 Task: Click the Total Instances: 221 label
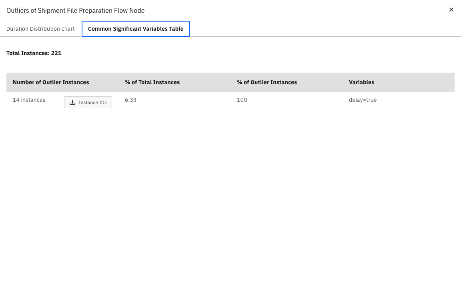(x=34, y=53)
